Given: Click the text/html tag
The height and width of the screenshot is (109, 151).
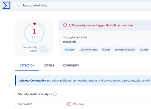Looking at the screenshot, I should pos(69,50).
